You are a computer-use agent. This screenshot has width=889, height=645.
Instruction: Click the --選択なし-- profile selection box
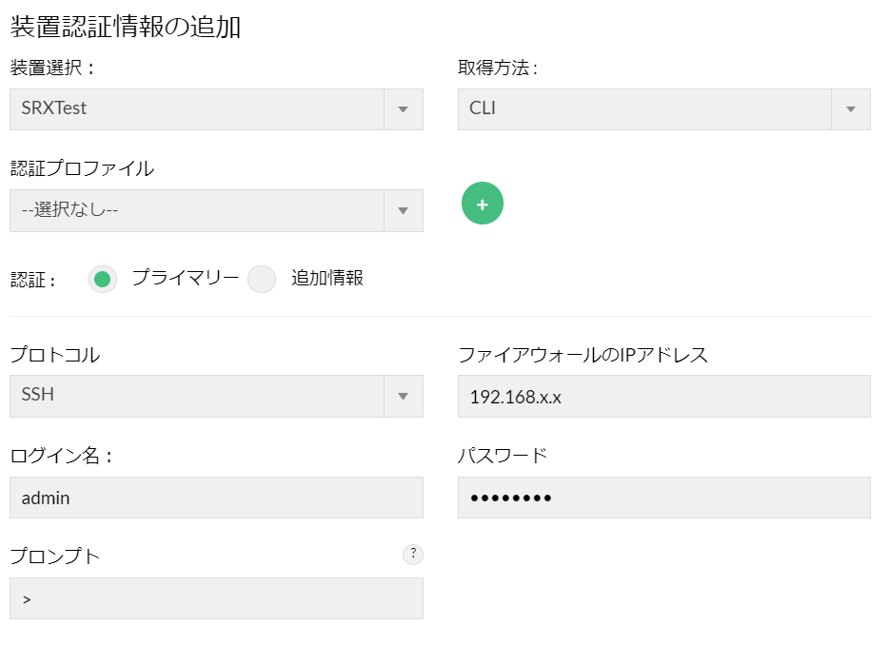coord(197,210)
